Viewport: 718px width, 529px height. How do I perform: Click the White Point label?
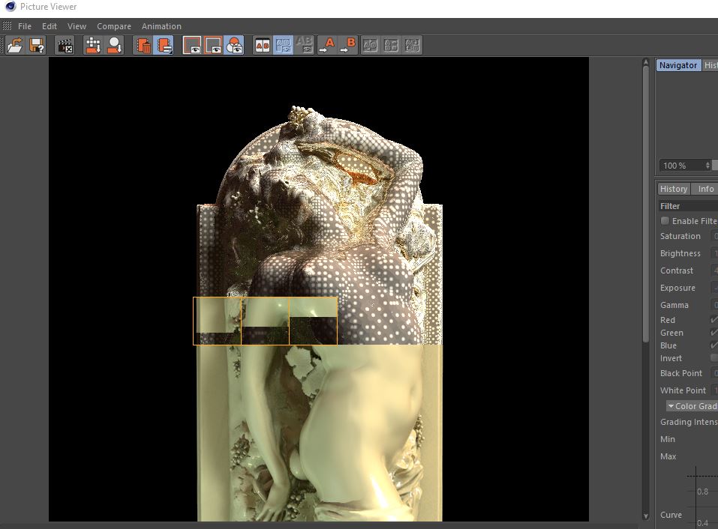(683, 390)
